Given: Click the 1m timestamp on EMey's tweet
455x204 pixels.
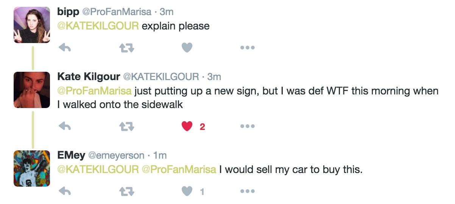Looking at the screenshot, I should click(x=160, y=155).
